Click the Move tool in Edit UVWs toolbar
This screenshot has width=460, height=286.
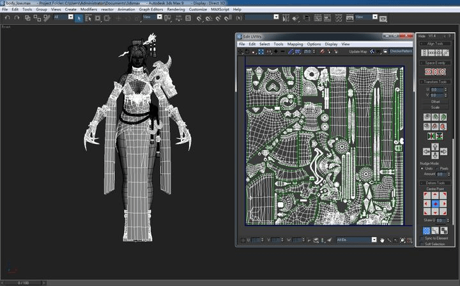pyautogui.click(x=241, y=52)
